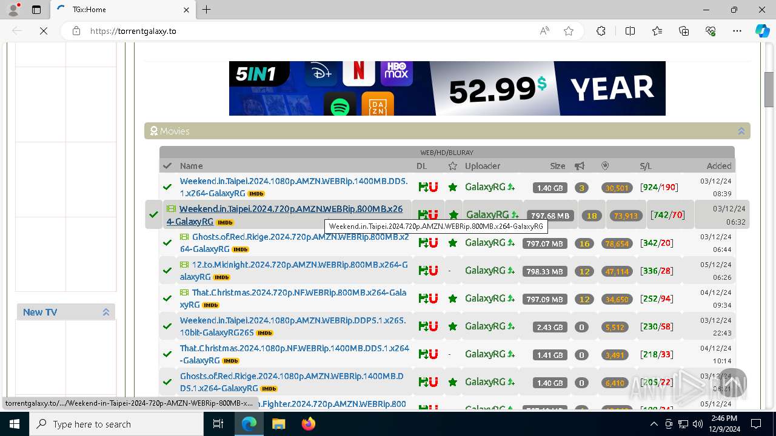776x436 pixels.
Task: Open Collections in Edge toolbar
Action: [684, 31]
